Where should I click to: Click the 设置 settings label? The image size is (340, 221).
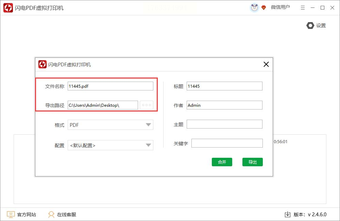tap(321, 26)
